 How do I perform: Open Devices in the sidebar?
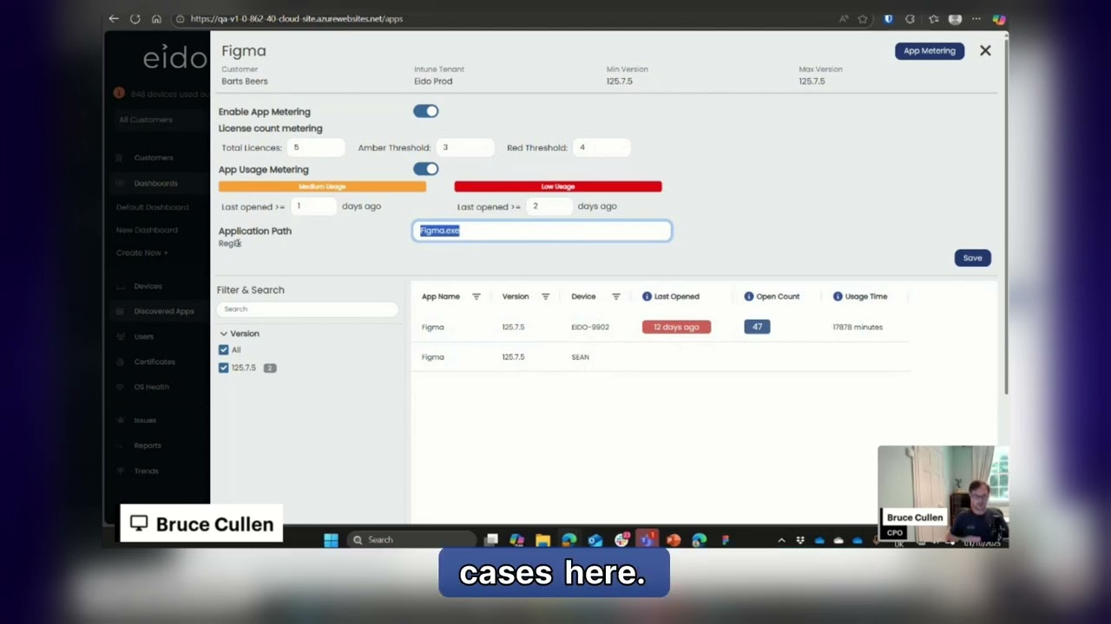click(x=148, y=286)
